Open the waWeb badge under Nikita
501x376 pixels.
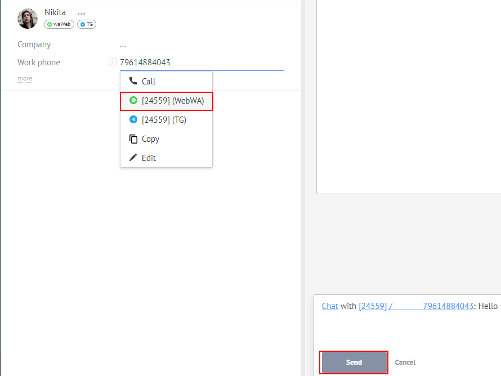(x=59, y=24)
